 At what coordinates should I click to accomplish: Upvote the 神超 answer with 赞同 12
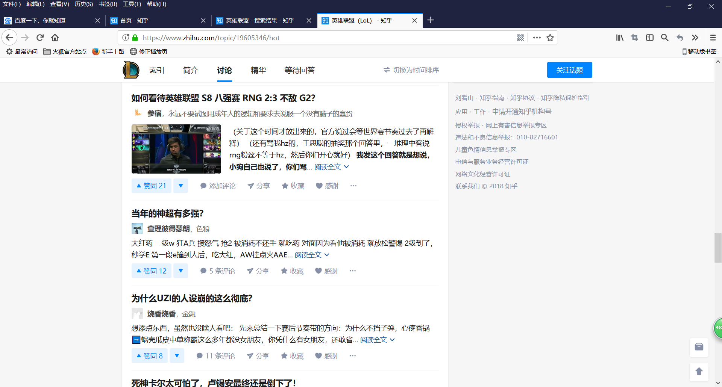click(x=152, y=271)
